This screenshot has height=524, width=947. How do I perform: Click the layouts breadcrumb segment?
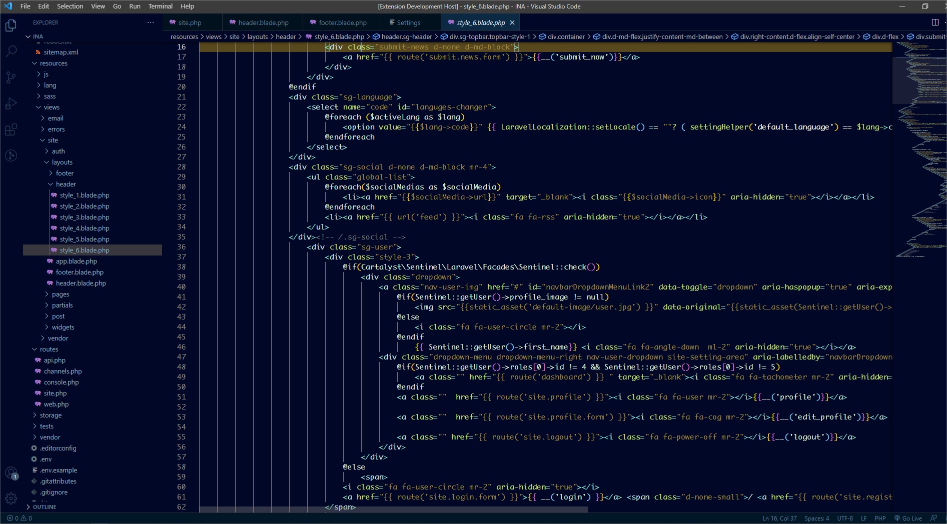pos(258,36)
